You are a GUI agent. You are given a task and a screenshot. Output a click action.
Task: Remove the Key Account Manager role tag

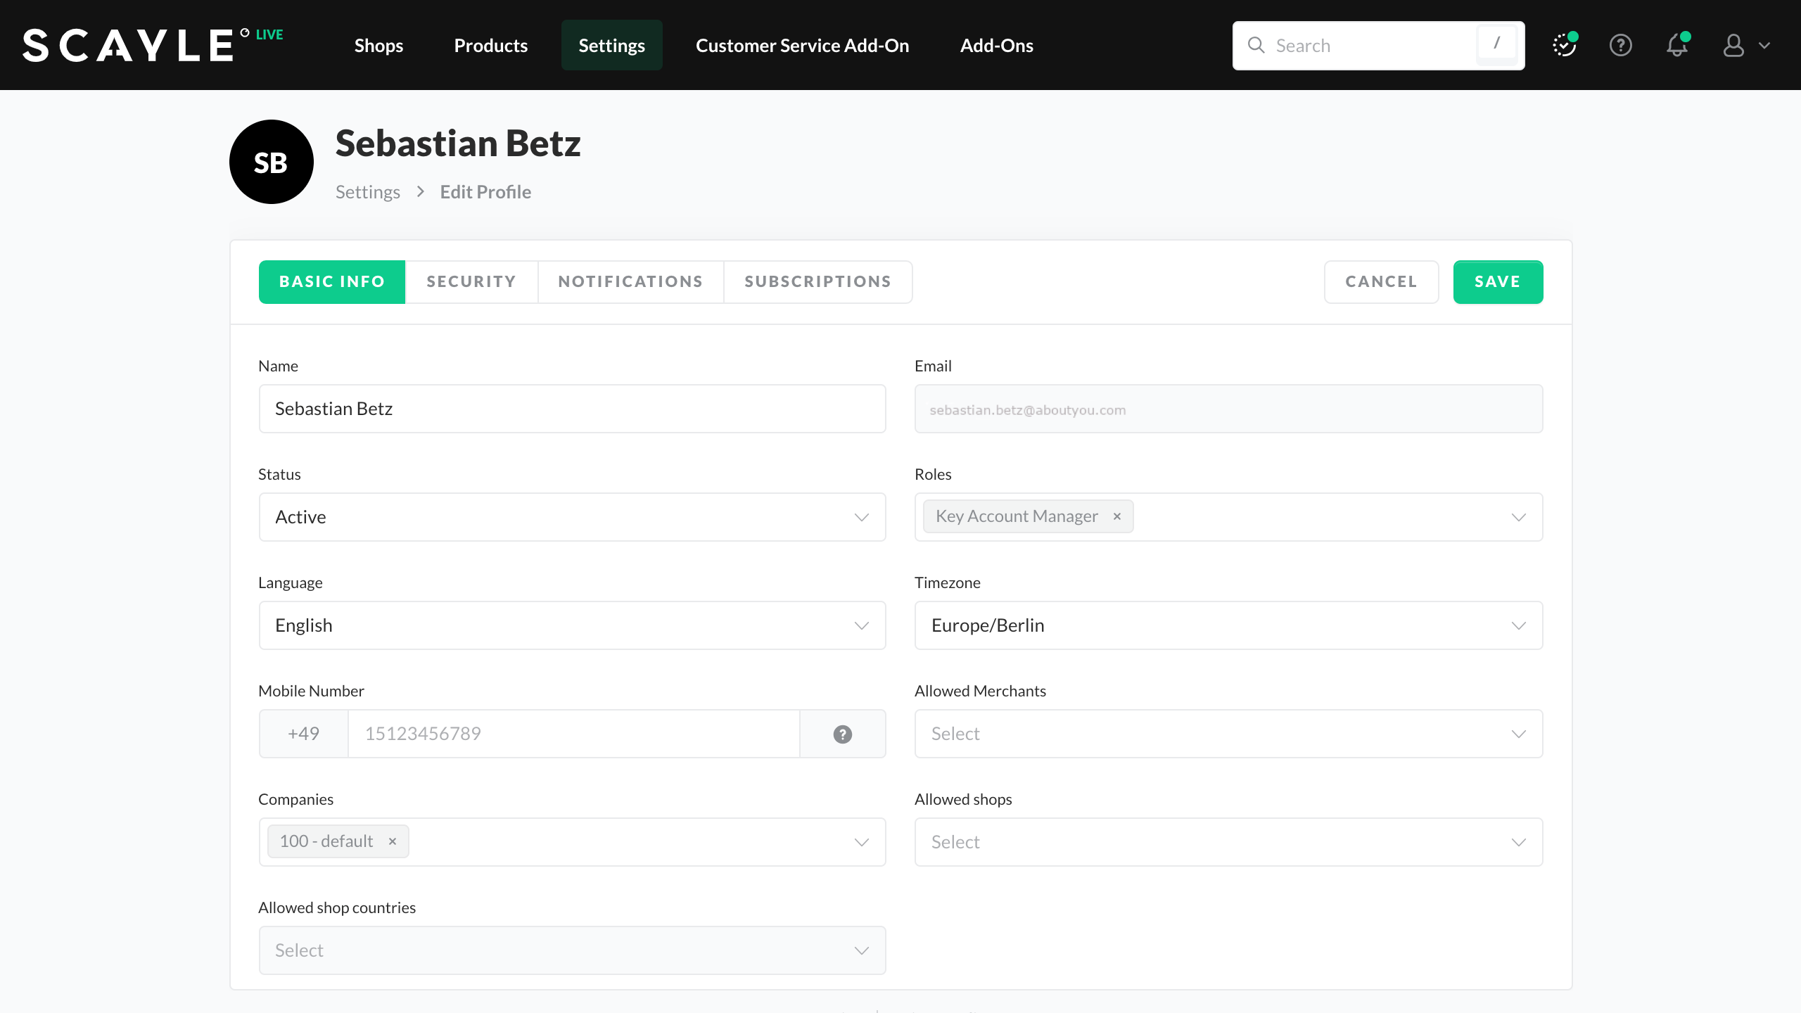point(1116,516)
